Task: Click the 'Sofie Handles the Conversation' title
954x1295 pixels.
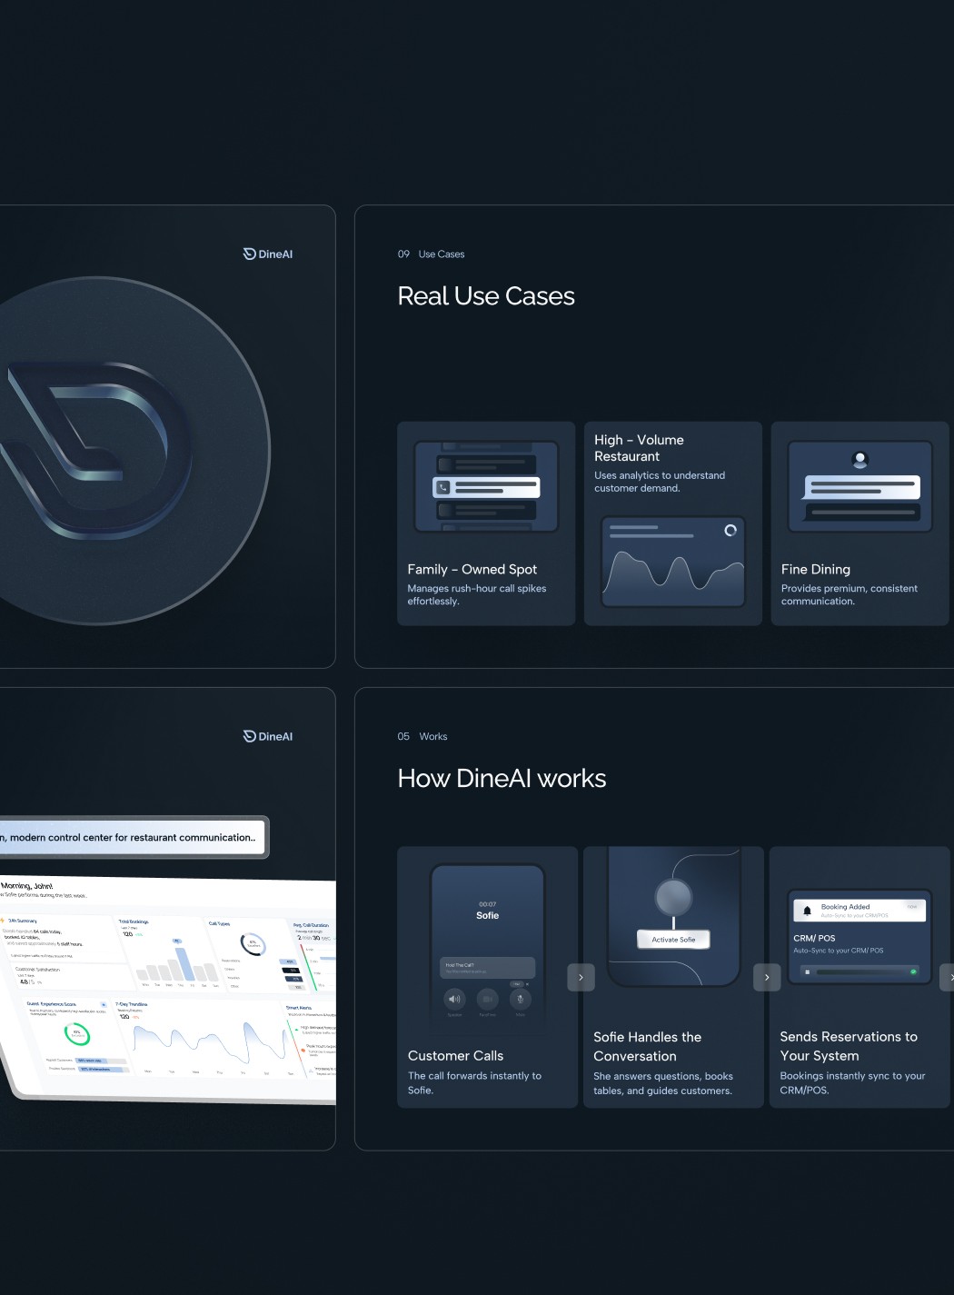Action: tap(648, 1047)
